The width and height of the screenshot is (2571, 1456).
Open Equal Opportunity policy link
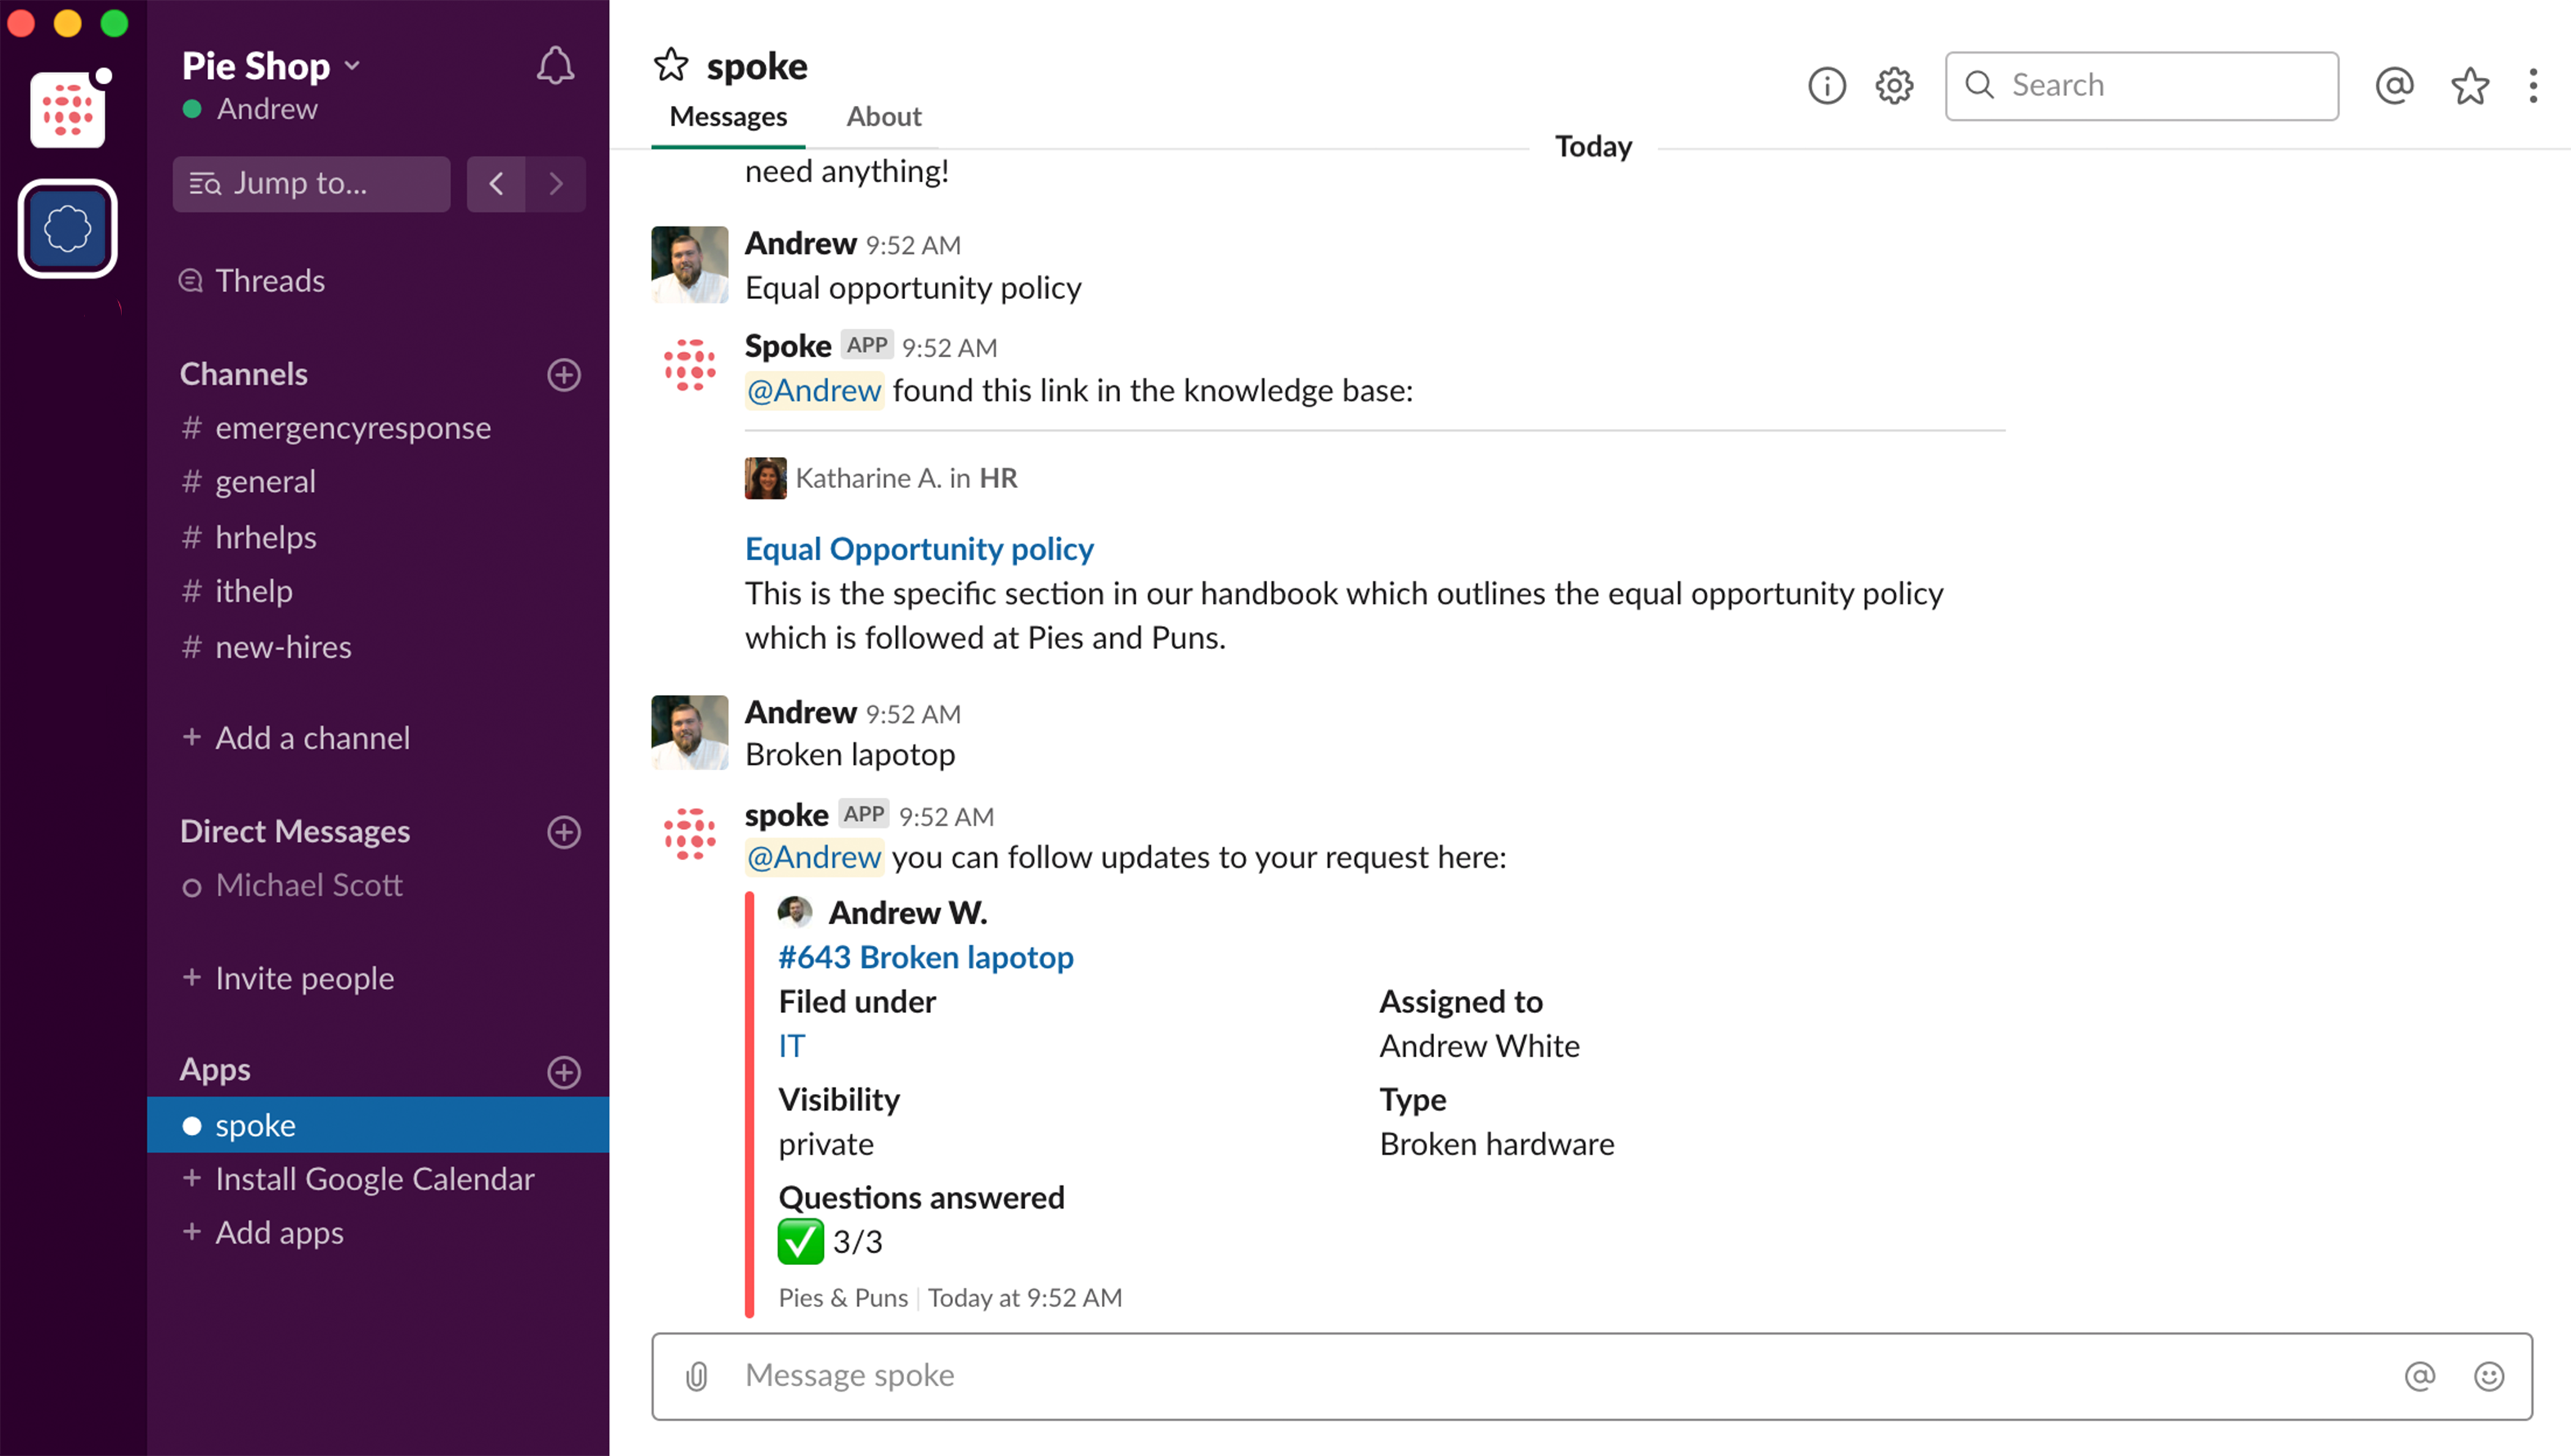918,549
